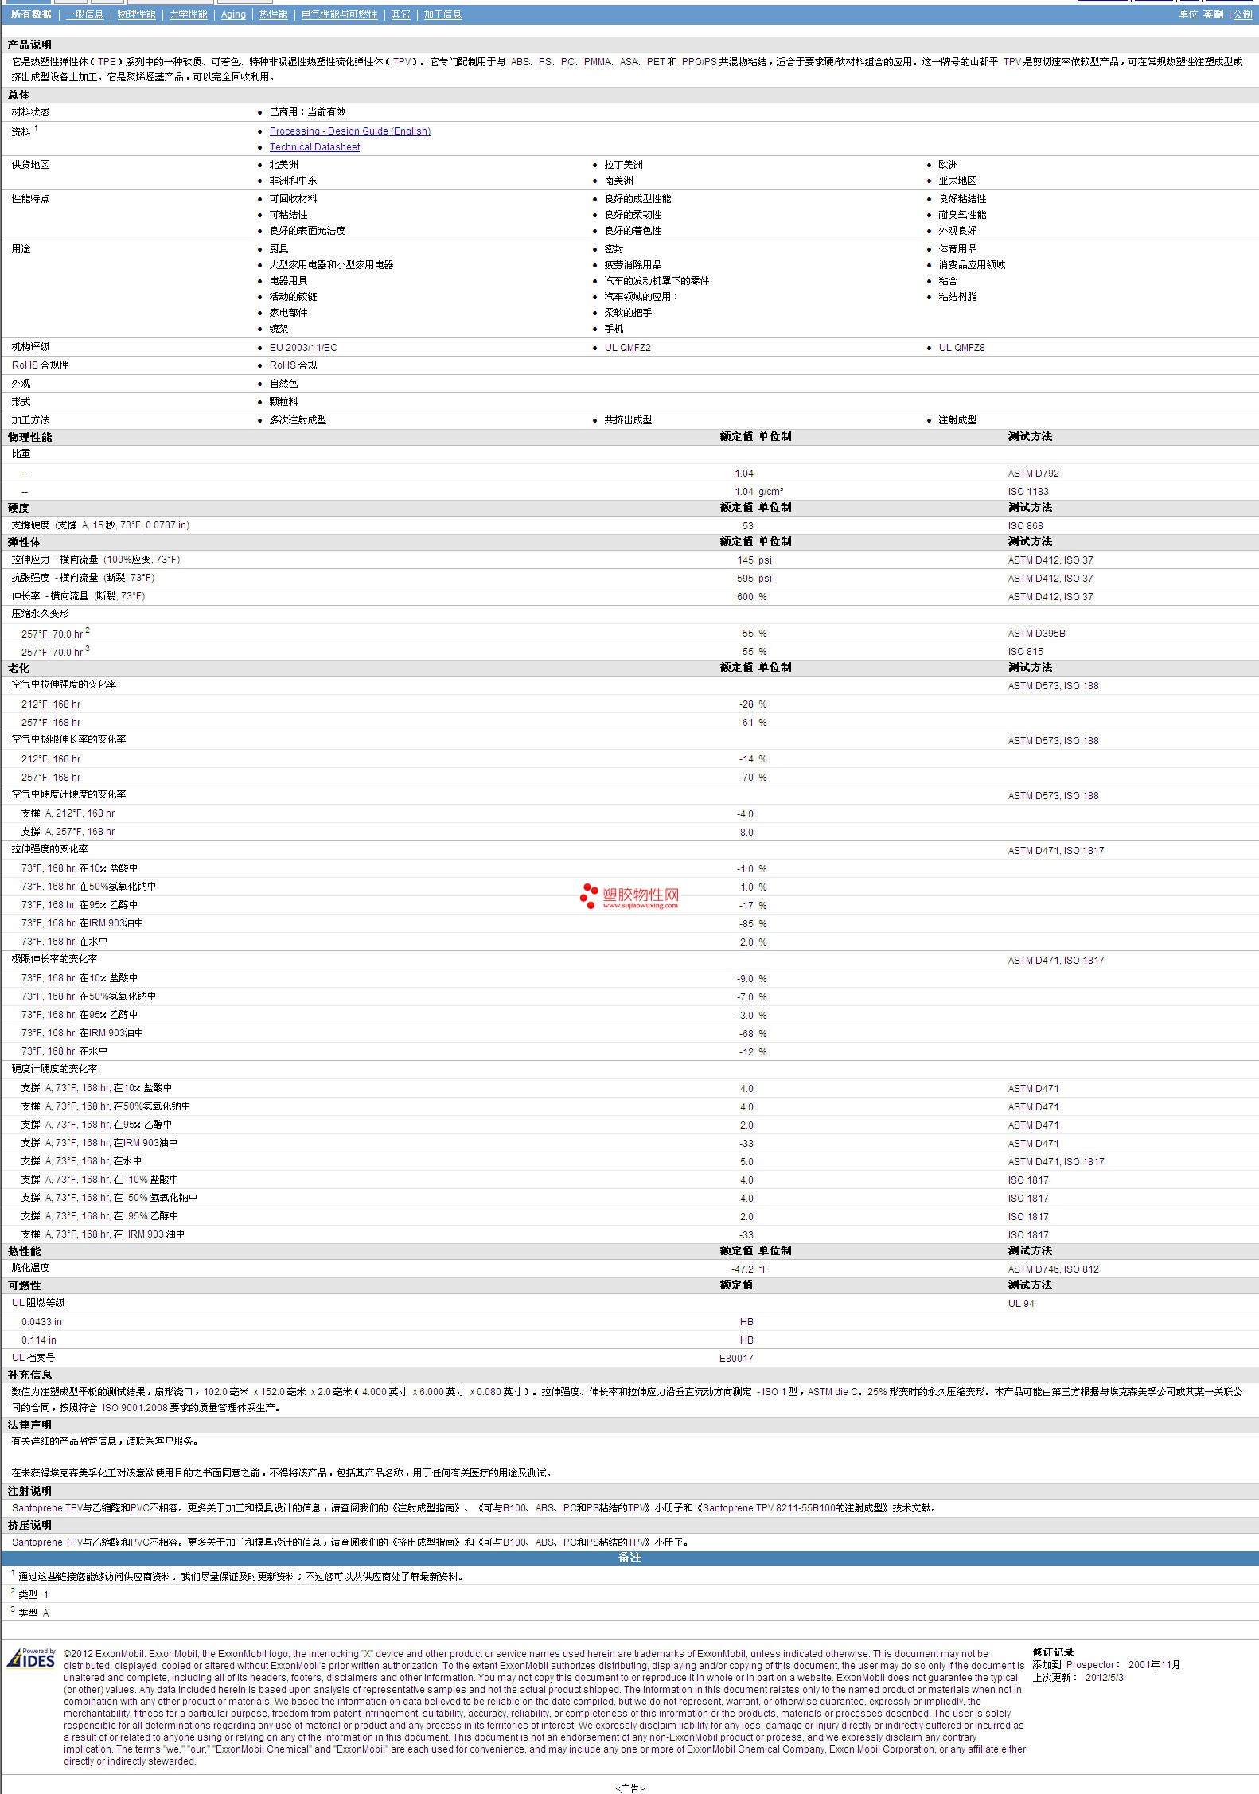Select 英制 units
This screenshot has height=1794, width=1259.
(x=1213, y=14)
